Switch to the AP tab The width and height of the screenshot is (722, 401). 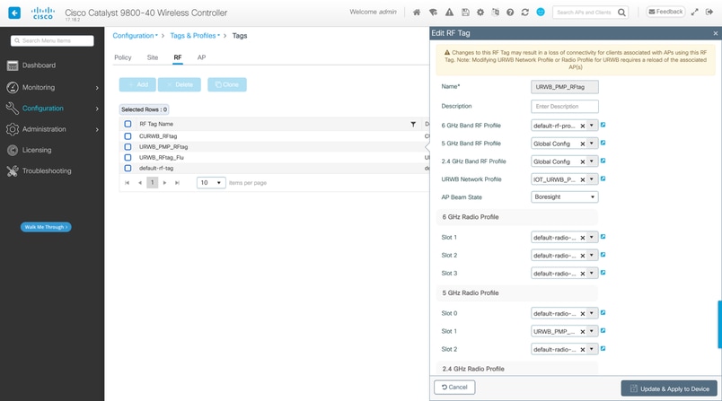(202, 57)
